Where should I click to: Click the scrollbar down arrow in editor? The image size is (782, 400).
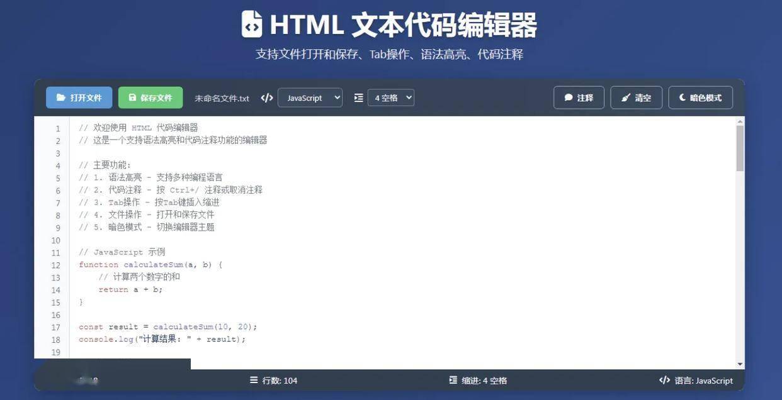[x=740, y=364]
